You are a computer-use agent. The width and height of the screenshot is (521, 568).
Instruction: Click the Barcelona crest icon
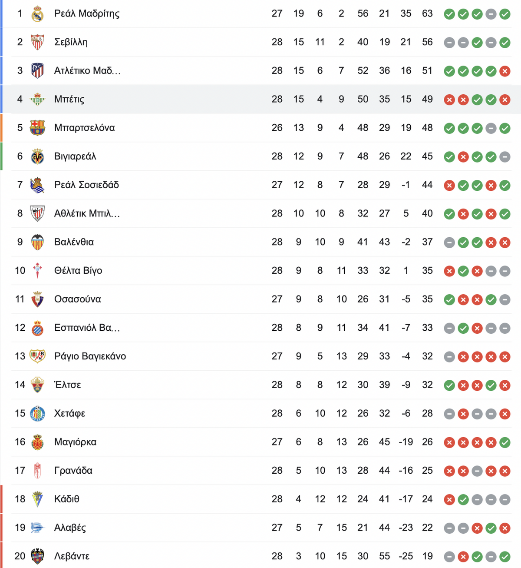pyautogui.click(x=38, y=128)
